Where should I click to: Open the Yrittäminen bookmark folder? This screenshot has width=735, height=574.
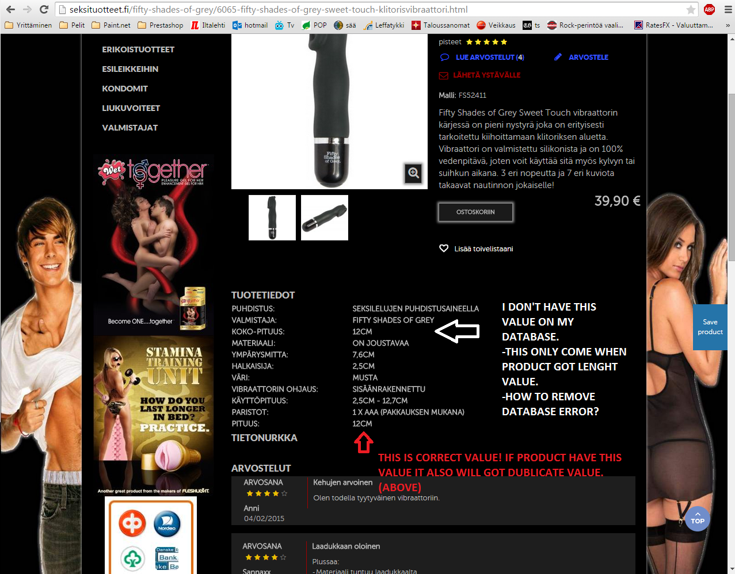point(28,25)
